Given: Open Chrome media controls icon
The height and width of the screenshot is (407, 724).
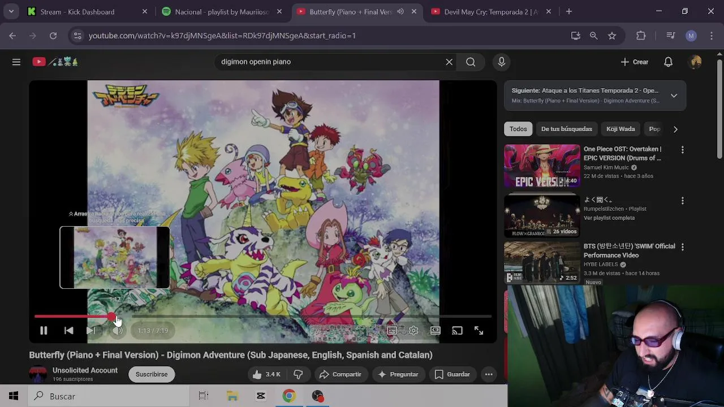Looking at the screenshot, I should click(x=671, y=36).
